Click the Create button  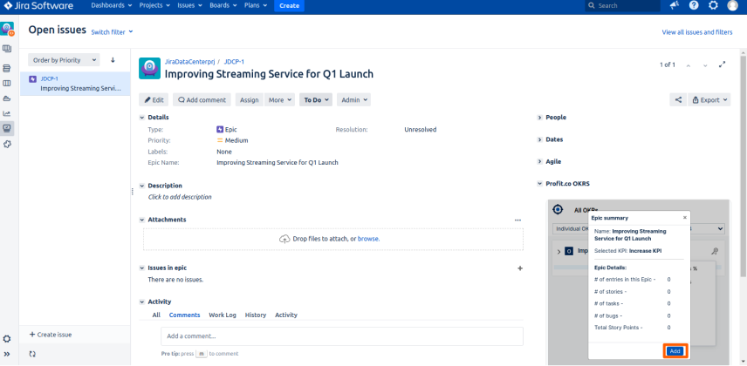click(289, 6)
